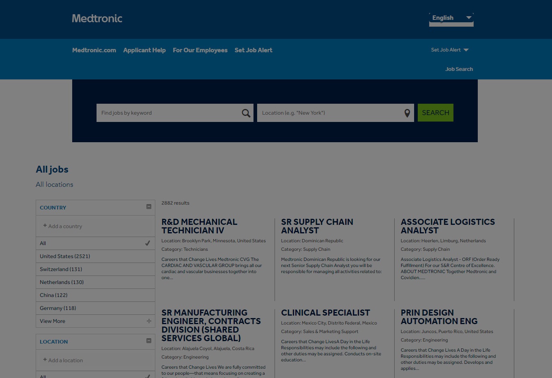The image size is (552, 378).
Task: Expand View More countries plus icon
Action: (149, 321)
